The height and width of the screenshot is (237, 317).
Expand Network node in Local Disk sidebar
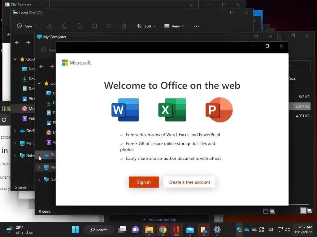[x=15, y=156]
